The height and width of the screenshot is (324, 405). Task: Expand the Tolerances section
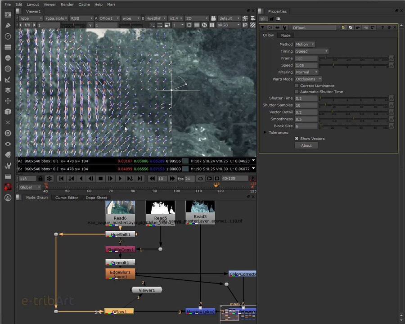(x=265, y=132)
